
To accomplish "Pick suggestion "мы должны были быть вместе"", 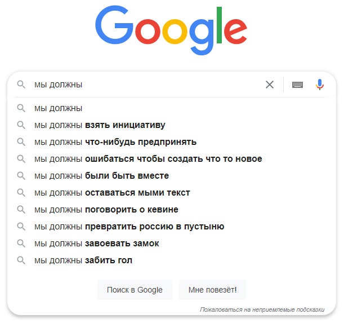I will pos(101,176).
